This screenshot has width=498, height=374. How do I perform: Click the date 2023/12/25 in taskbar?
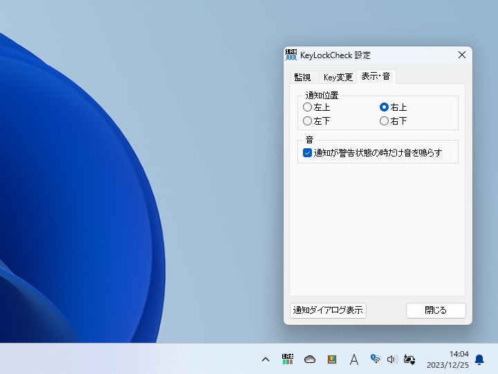point(448,365)
